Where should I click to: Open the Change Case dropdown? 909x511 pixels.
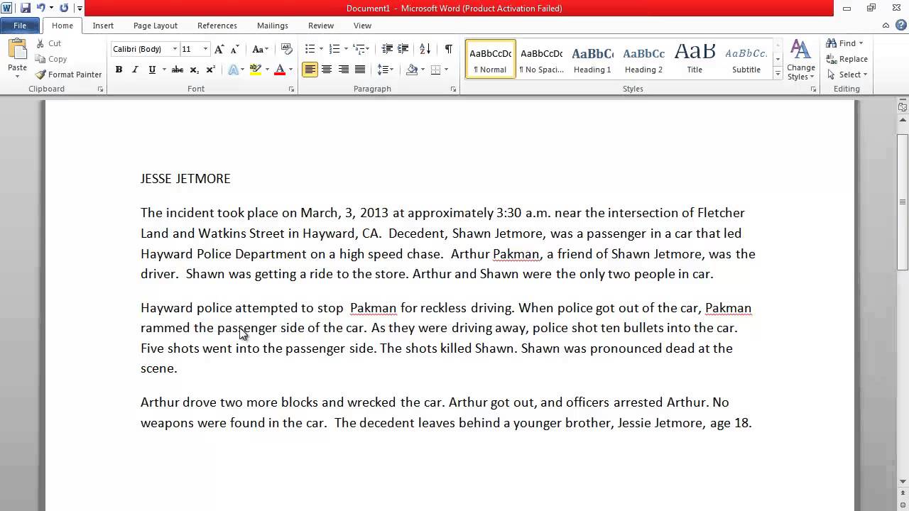pyautogui.click(x=260, y=49)
